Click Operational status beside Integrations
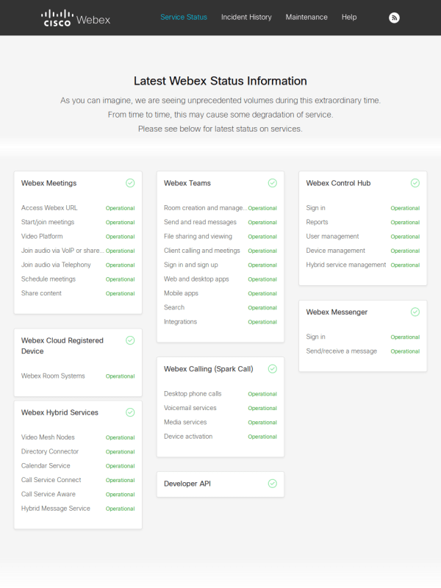 [262, 322]
